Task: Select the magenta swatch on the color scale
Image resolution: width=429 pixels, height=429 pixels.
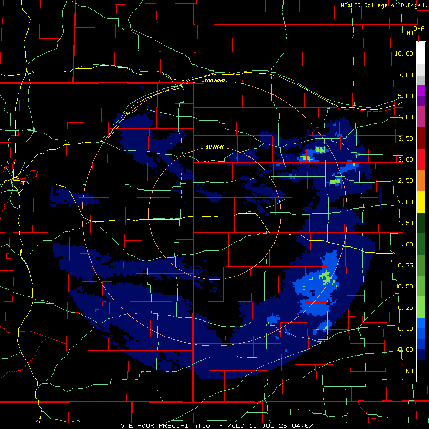Action: [x=421, y=91]
